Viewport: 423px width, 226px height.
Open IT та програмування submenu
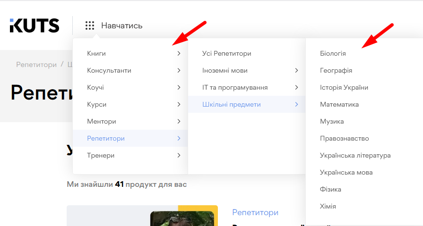(x=234, y=88)
